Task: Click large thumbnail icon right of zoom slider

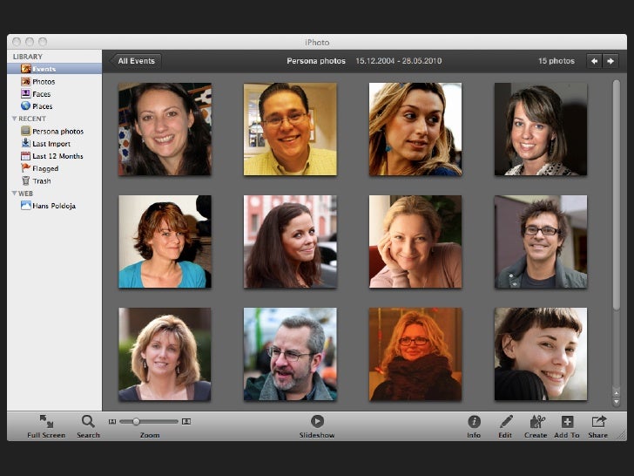Action: [186, 422]
